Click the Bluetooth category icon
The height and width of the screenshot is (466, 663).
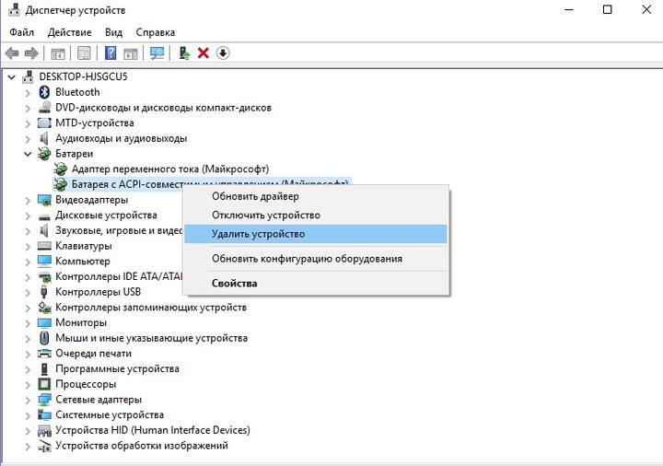coord(44,92)
